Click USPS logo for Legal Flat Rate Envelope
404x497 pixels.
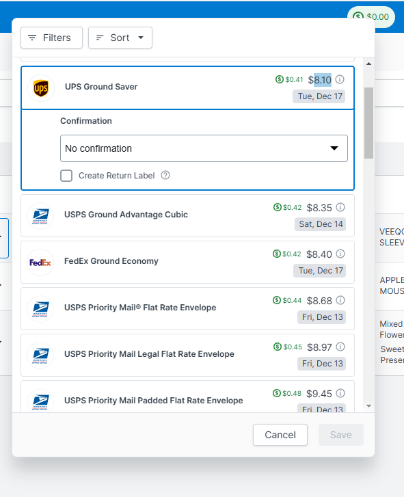pyautogui.click(x=40, y=355)
